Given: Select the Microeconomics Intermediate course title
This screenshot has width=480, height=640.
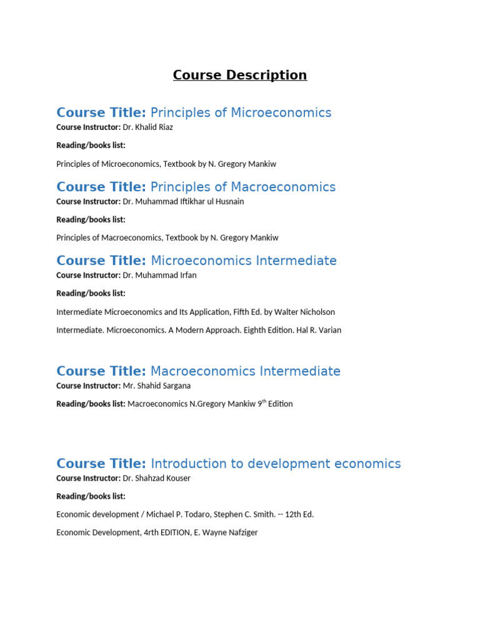Looking at the screenshot, I should [244, 261].
